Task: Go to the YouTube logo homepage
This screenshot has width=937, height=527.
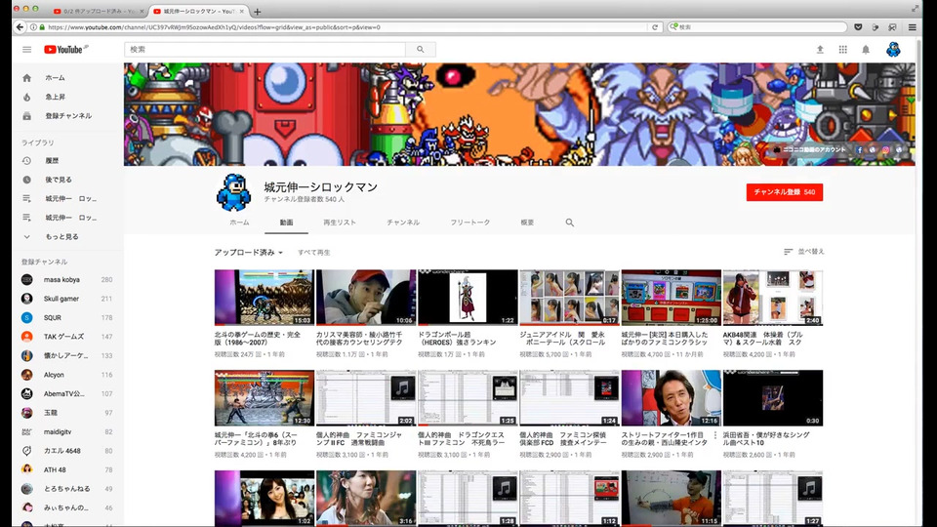Action: (65, 50)
